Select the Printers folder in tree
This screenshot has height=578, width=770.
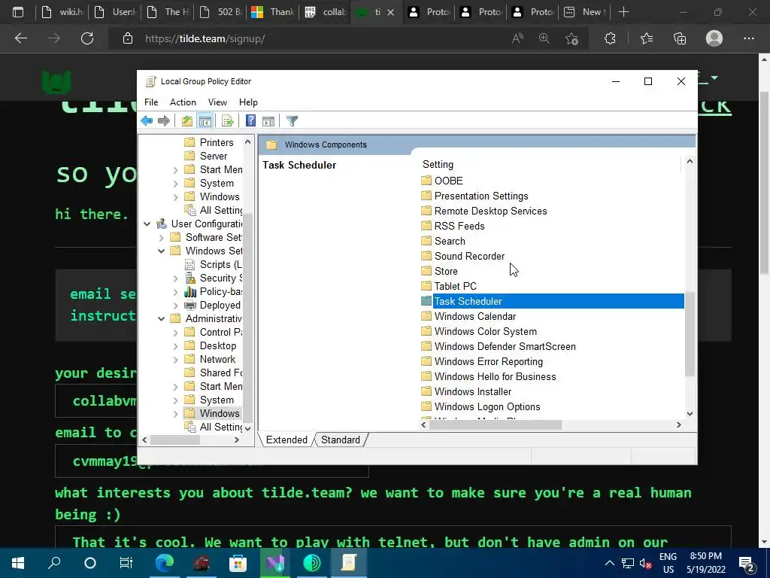216,142
